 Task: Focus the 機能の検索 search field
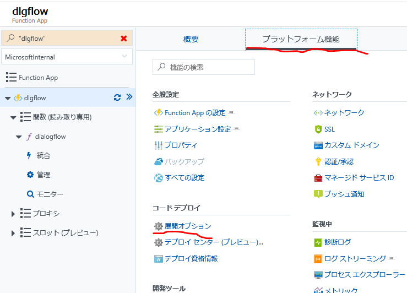coord(204,67)
